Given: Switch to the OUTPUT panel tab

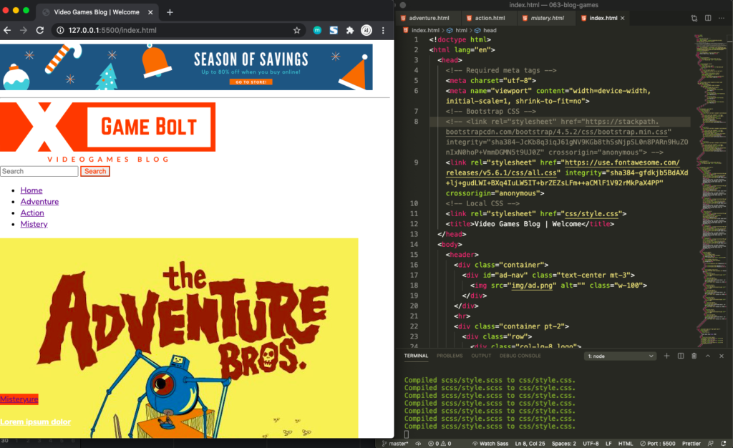Looking at the screenshot, I should point(481,356).
